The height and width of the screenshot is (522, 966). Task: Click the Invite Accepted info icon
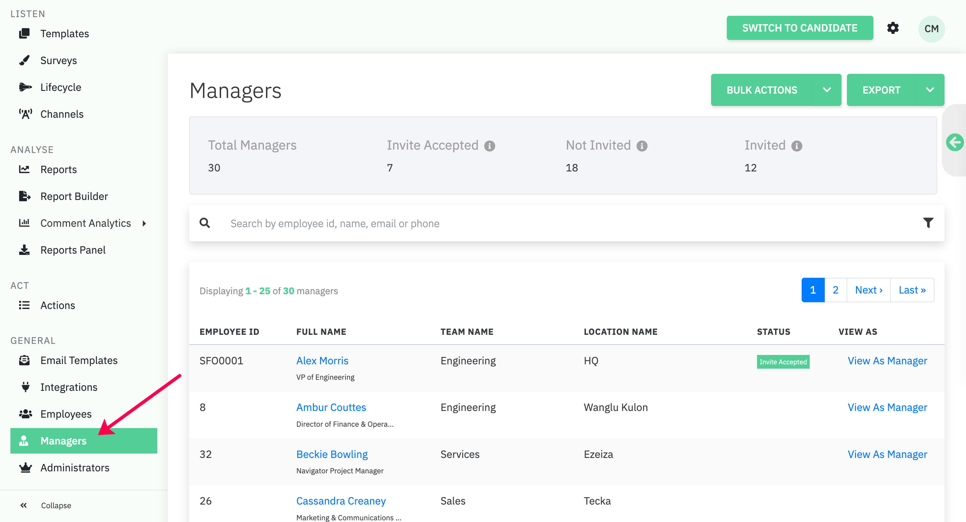[489, 146]
